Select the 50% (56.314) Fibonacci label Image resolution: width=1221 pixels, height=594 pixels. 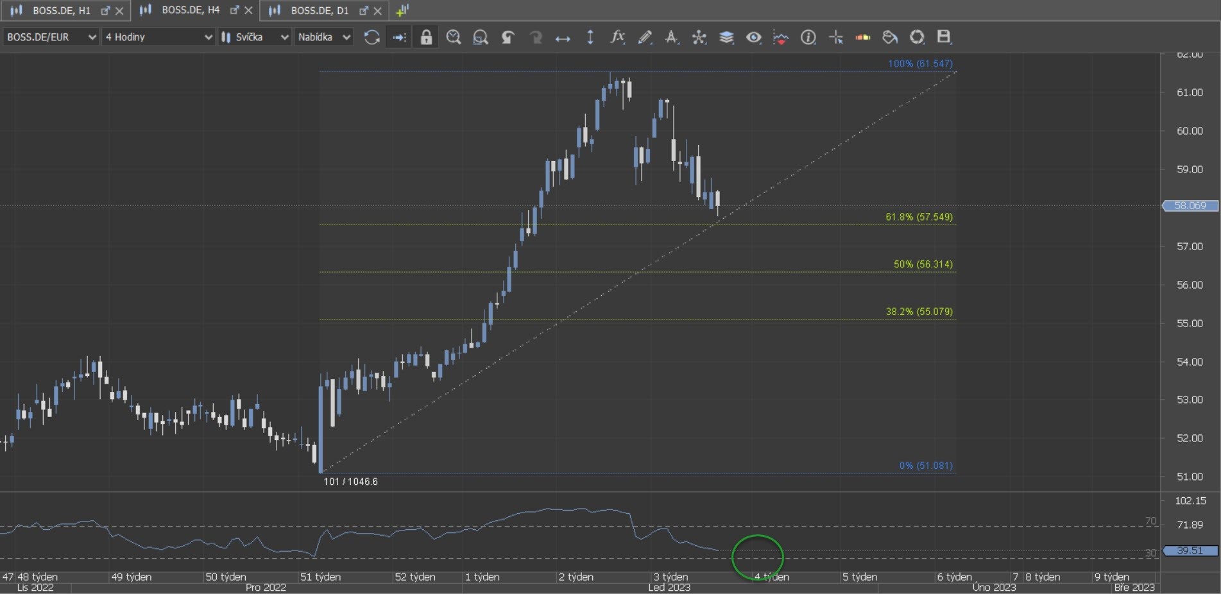[x=923, y=264]
